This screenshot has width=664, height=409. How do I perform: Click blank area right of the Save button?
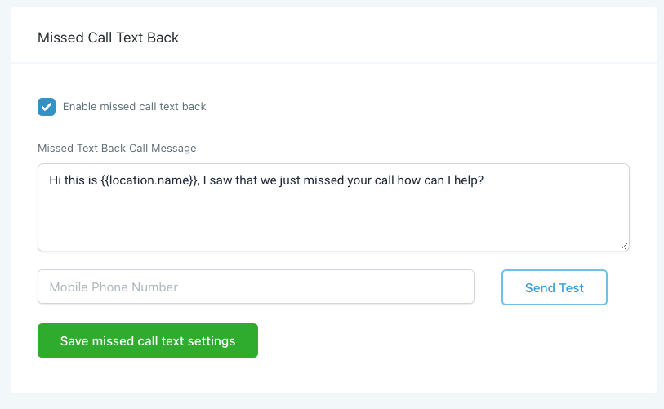point(449,340)
